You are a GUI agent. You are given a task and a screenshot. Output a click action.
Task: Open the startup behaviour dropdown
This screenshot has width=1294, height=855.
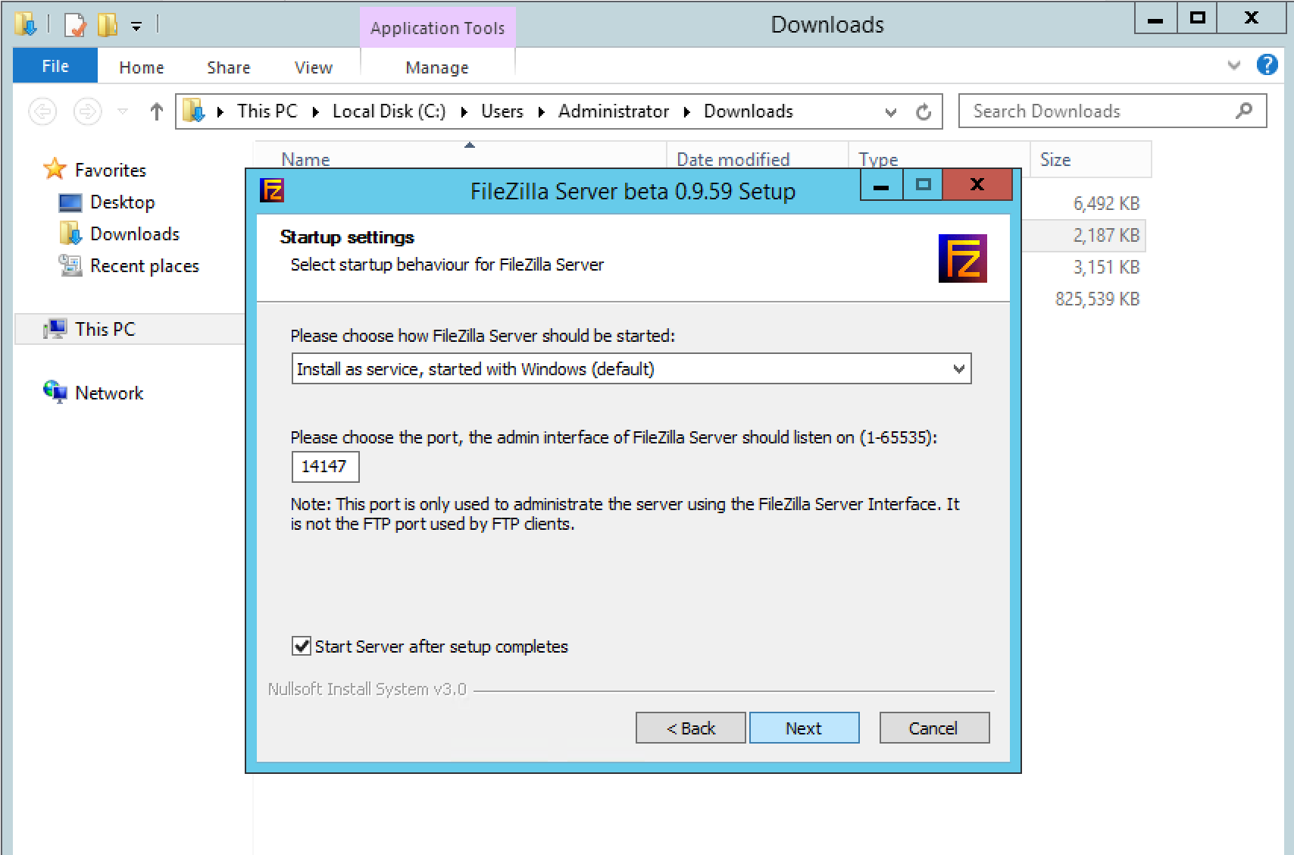[958, 368]
